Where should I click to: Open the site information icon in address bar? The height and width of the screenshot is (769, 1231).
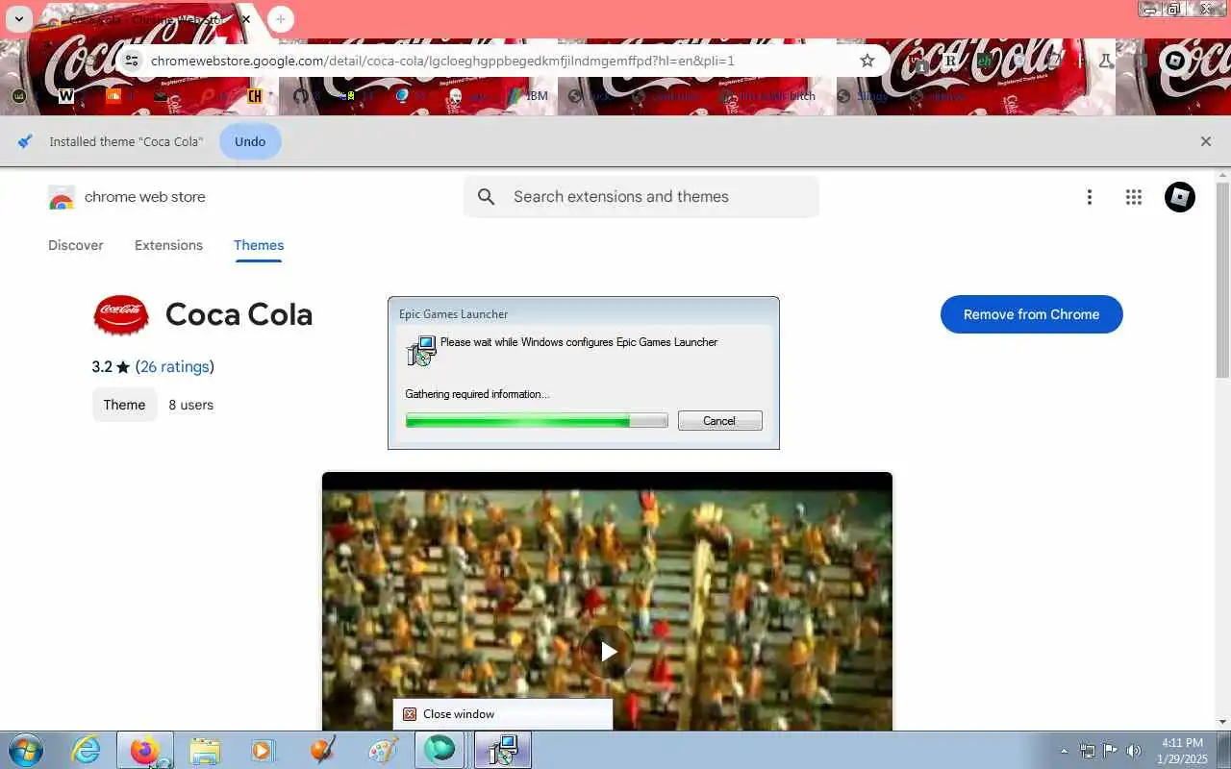(133, 61)
